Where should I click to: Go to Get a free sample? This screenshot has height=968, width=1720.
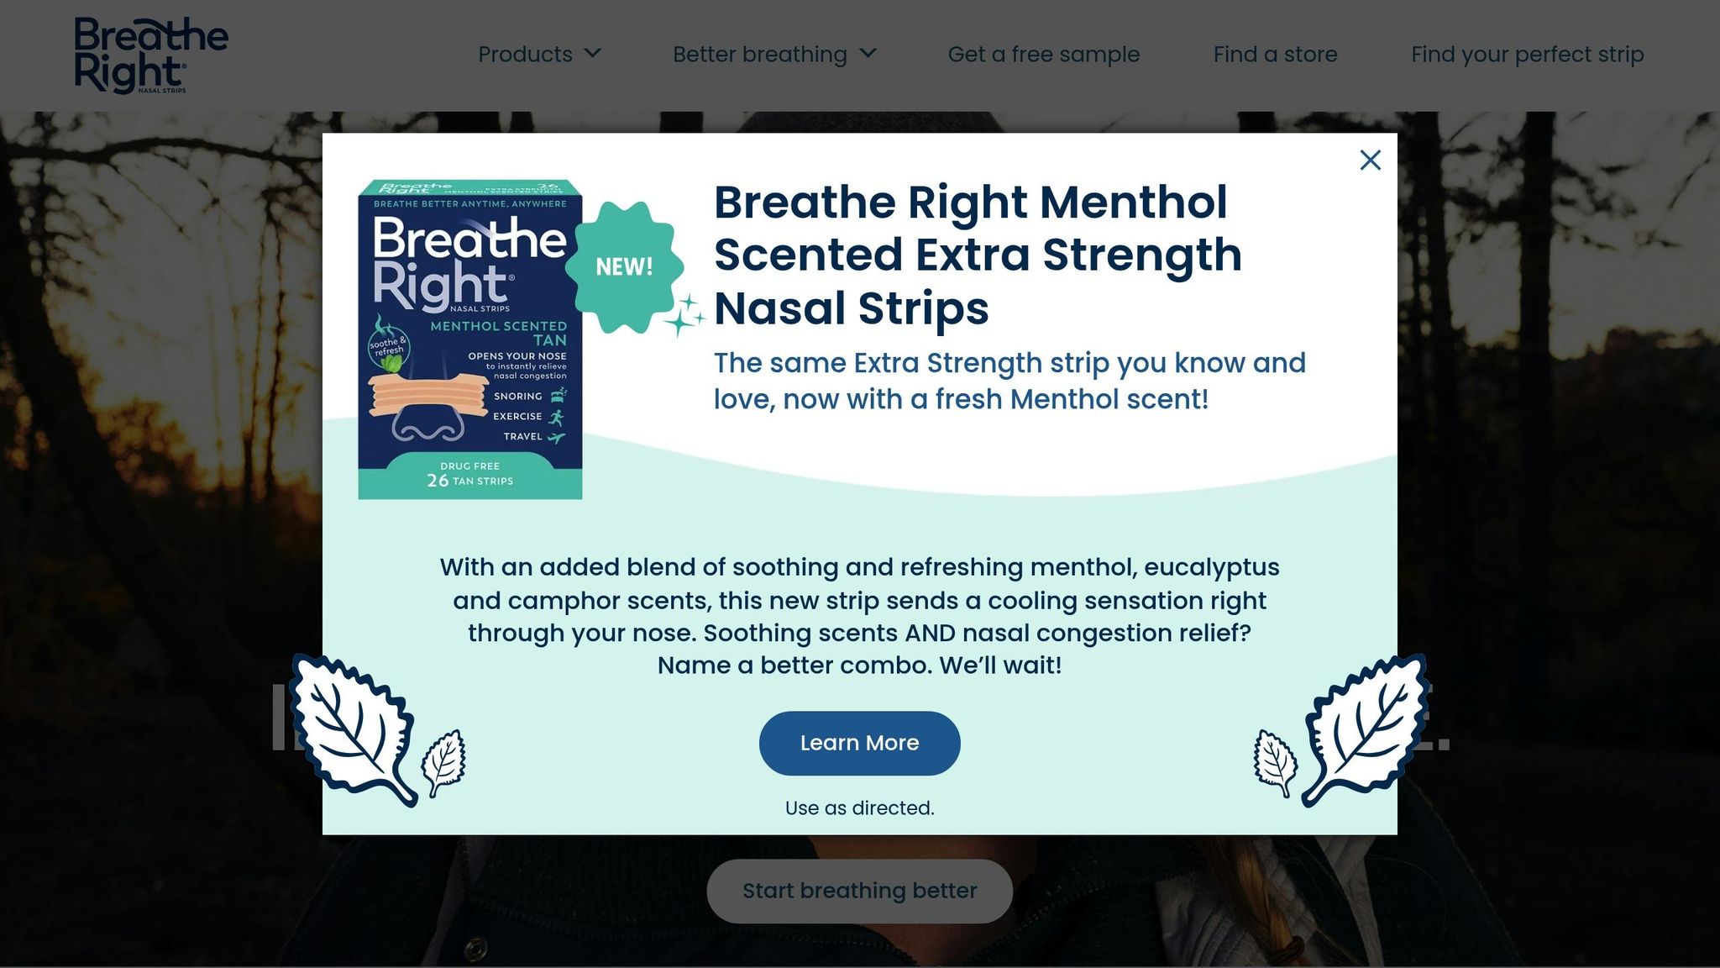click(x=1043, y=54)
